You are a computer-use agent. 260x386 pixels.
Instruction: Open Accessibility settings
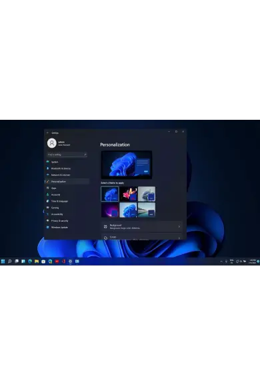(67, 214)
